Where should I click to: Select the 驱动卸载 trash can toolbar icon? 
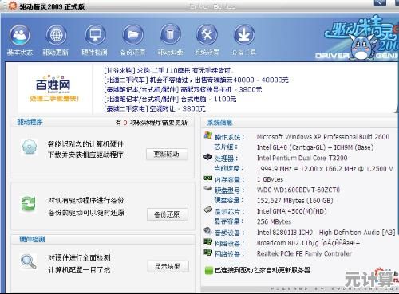[x=170, y=35]
